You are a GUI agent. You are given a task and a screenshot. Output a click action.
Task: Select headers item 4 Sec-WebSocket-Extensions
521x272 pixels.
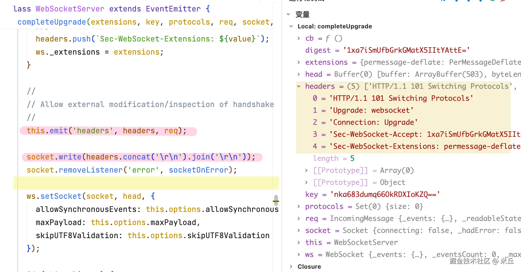(x=416, y=146)
